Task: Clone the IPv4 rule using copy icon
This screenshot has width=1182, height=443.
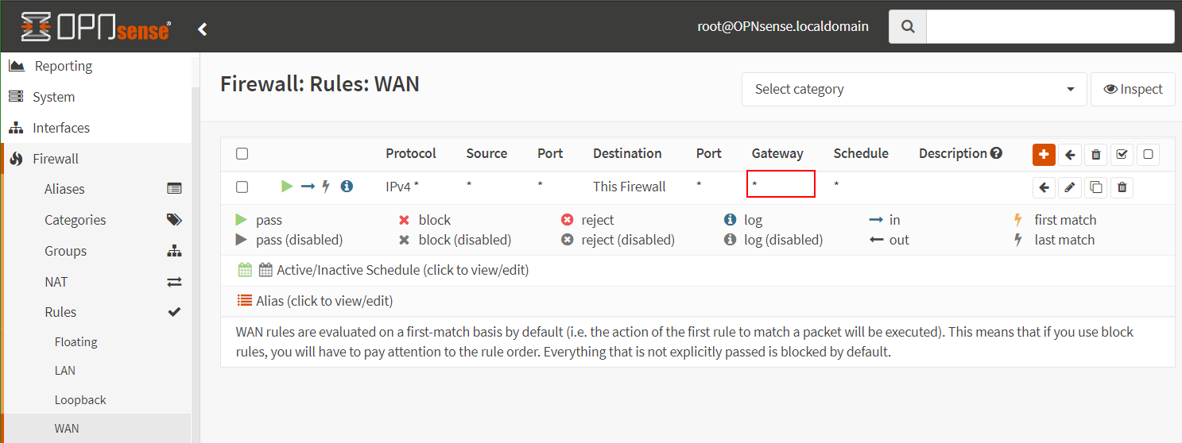Action: point(1095,187)
